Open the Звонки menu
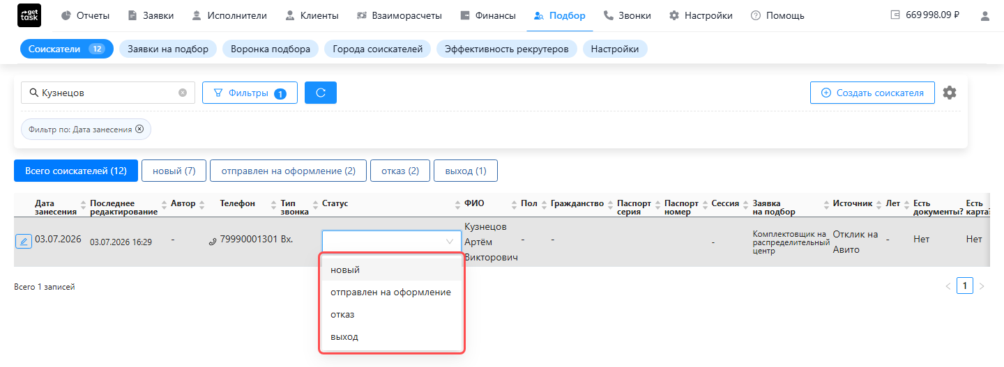Image resolution: width=1004 pixels, height=367 pixels. 627,15
